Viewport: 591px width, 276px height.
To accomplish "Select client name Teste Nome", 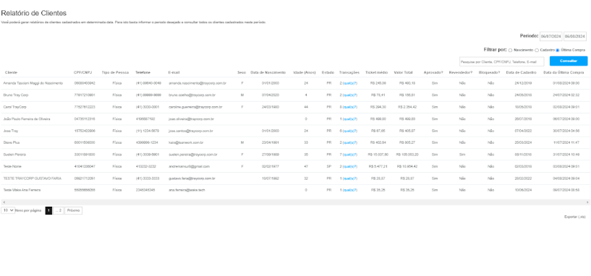I will pyautogui.click(x=12, y=166).
